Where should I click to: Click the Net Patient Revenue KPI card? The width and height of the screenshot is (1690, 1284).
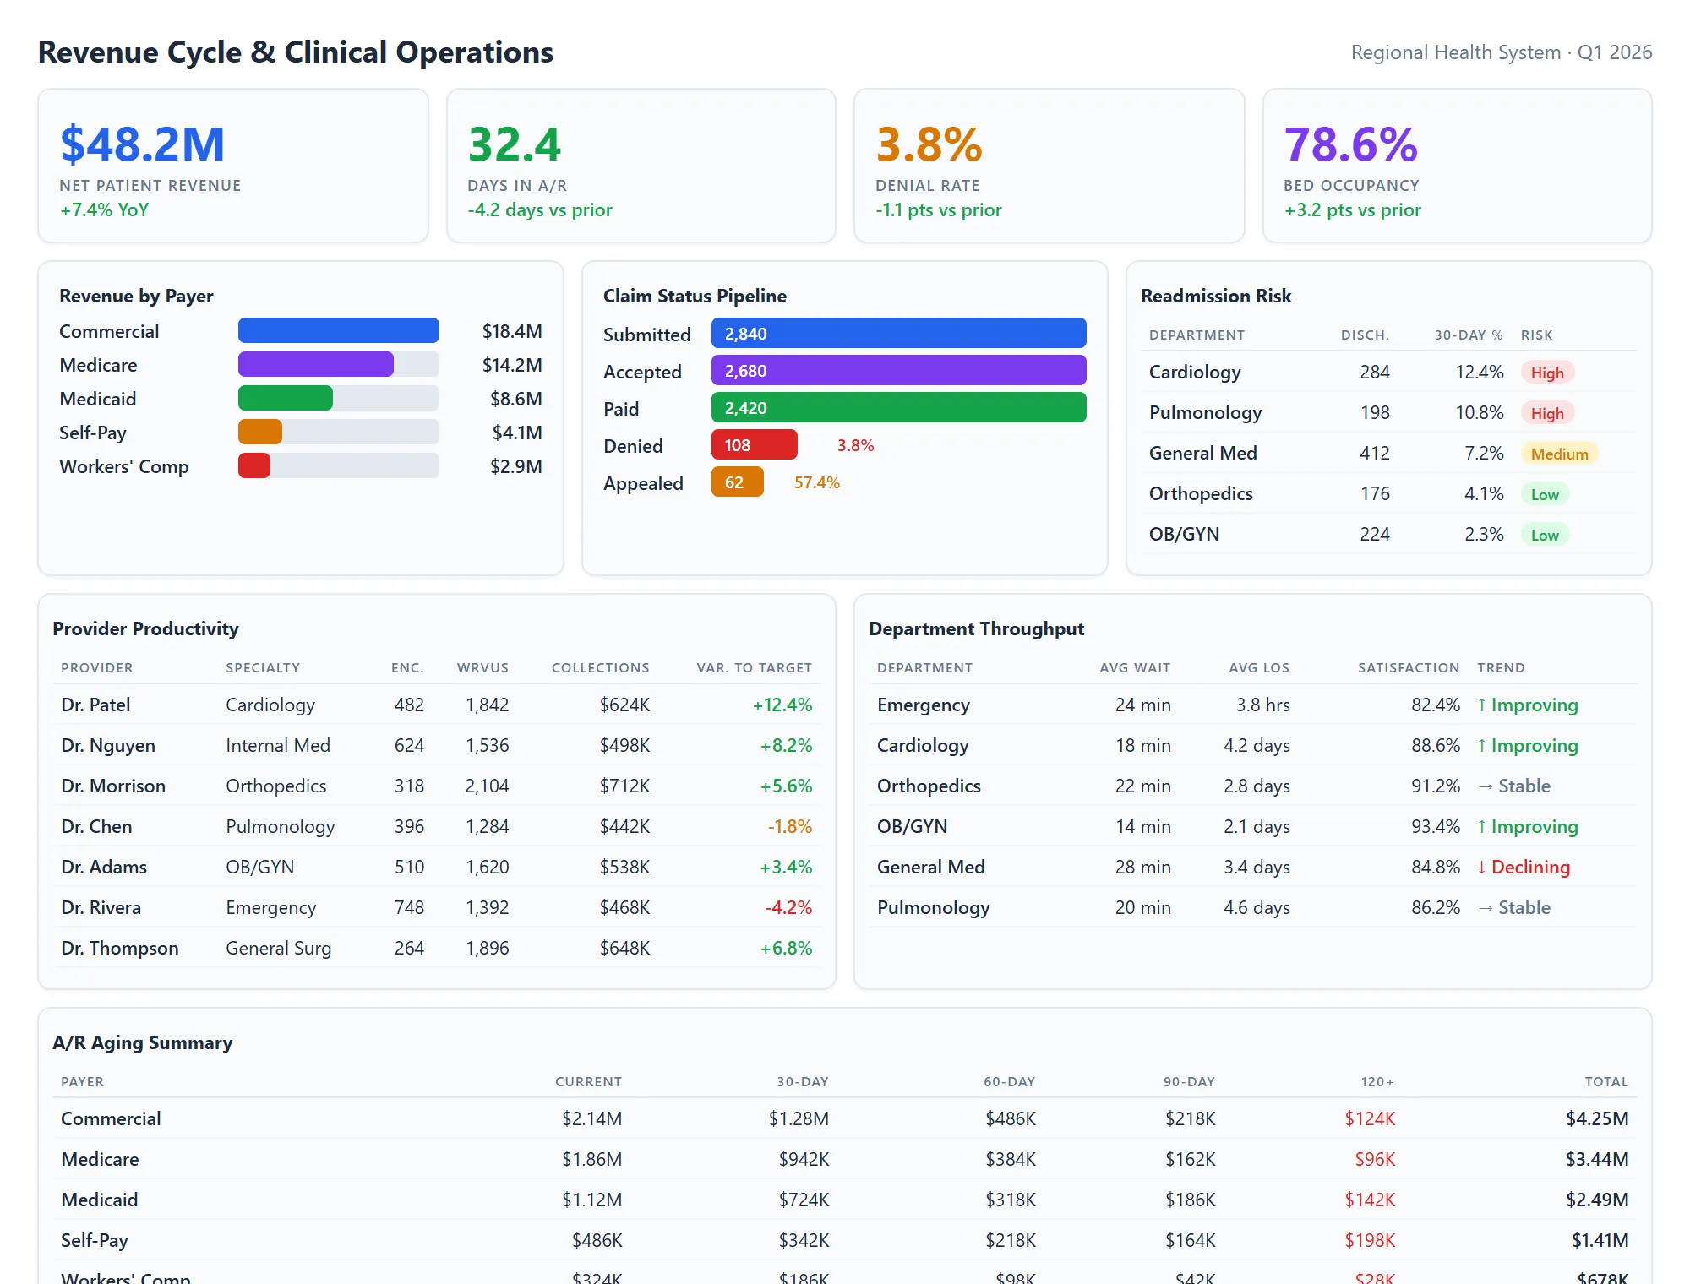tap(234, 166)
